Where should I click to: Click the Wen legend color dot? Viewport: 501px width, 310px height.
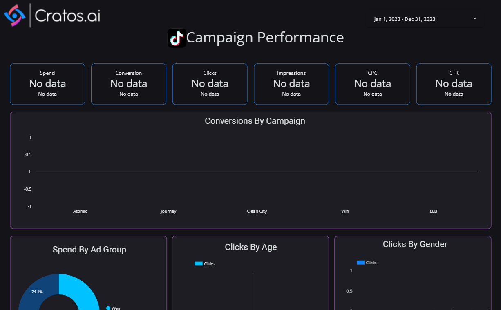pyautogui.click(x=108, y=308)
